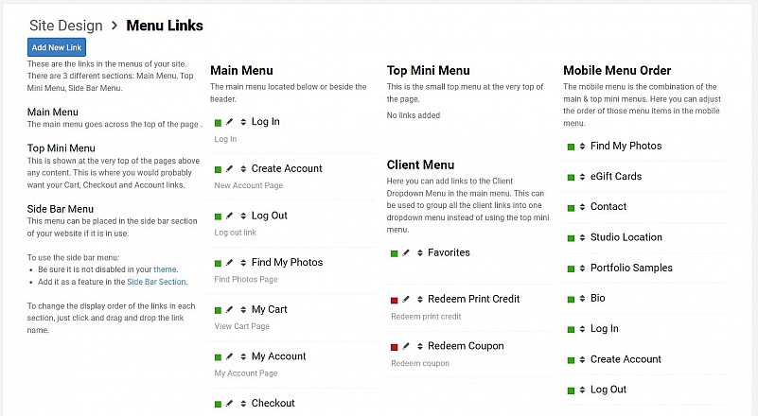
Task: Click pencil icon beside Checkout
Action: [230, 403]
